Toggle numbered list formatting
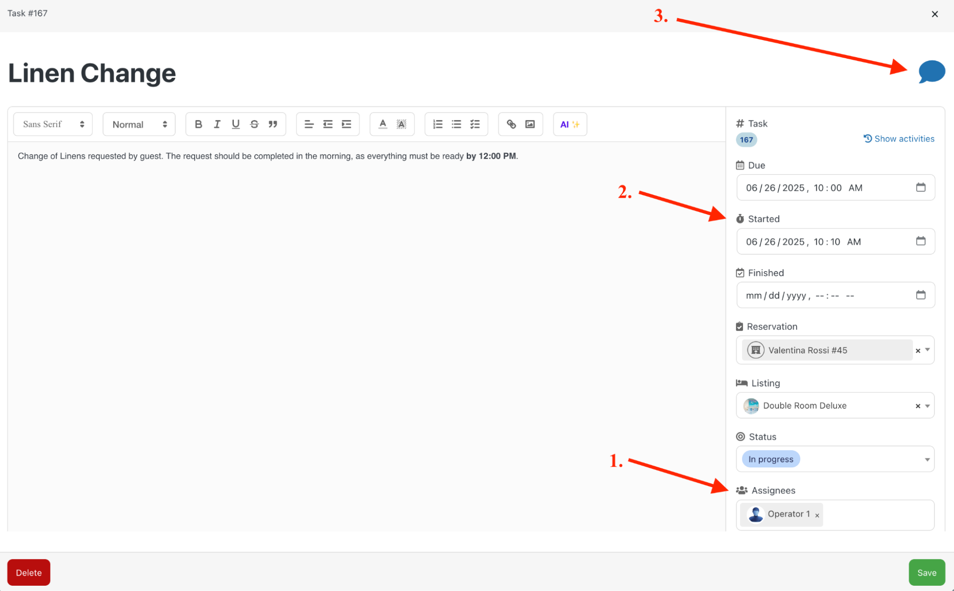This screenshot has width=954, height=591. point(438,124)
